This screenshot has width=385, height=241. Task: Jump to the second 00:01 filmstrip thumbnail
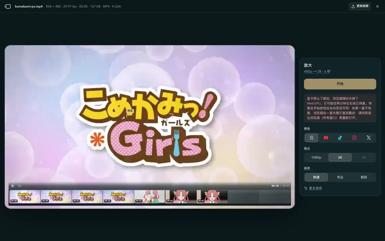click(118, 197)
